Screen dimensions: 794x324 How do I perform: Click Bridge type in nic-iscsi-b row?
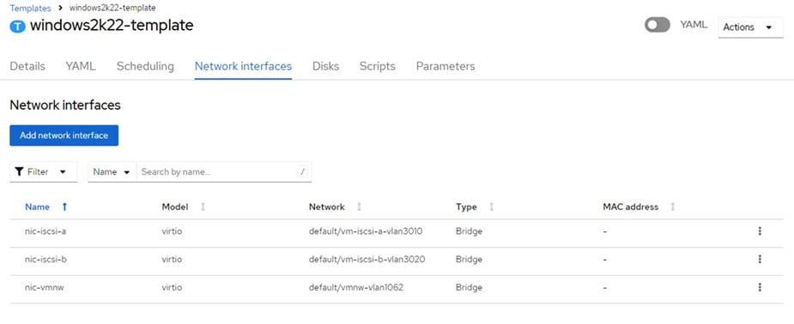pyautogui.click(x=469, y=260)
